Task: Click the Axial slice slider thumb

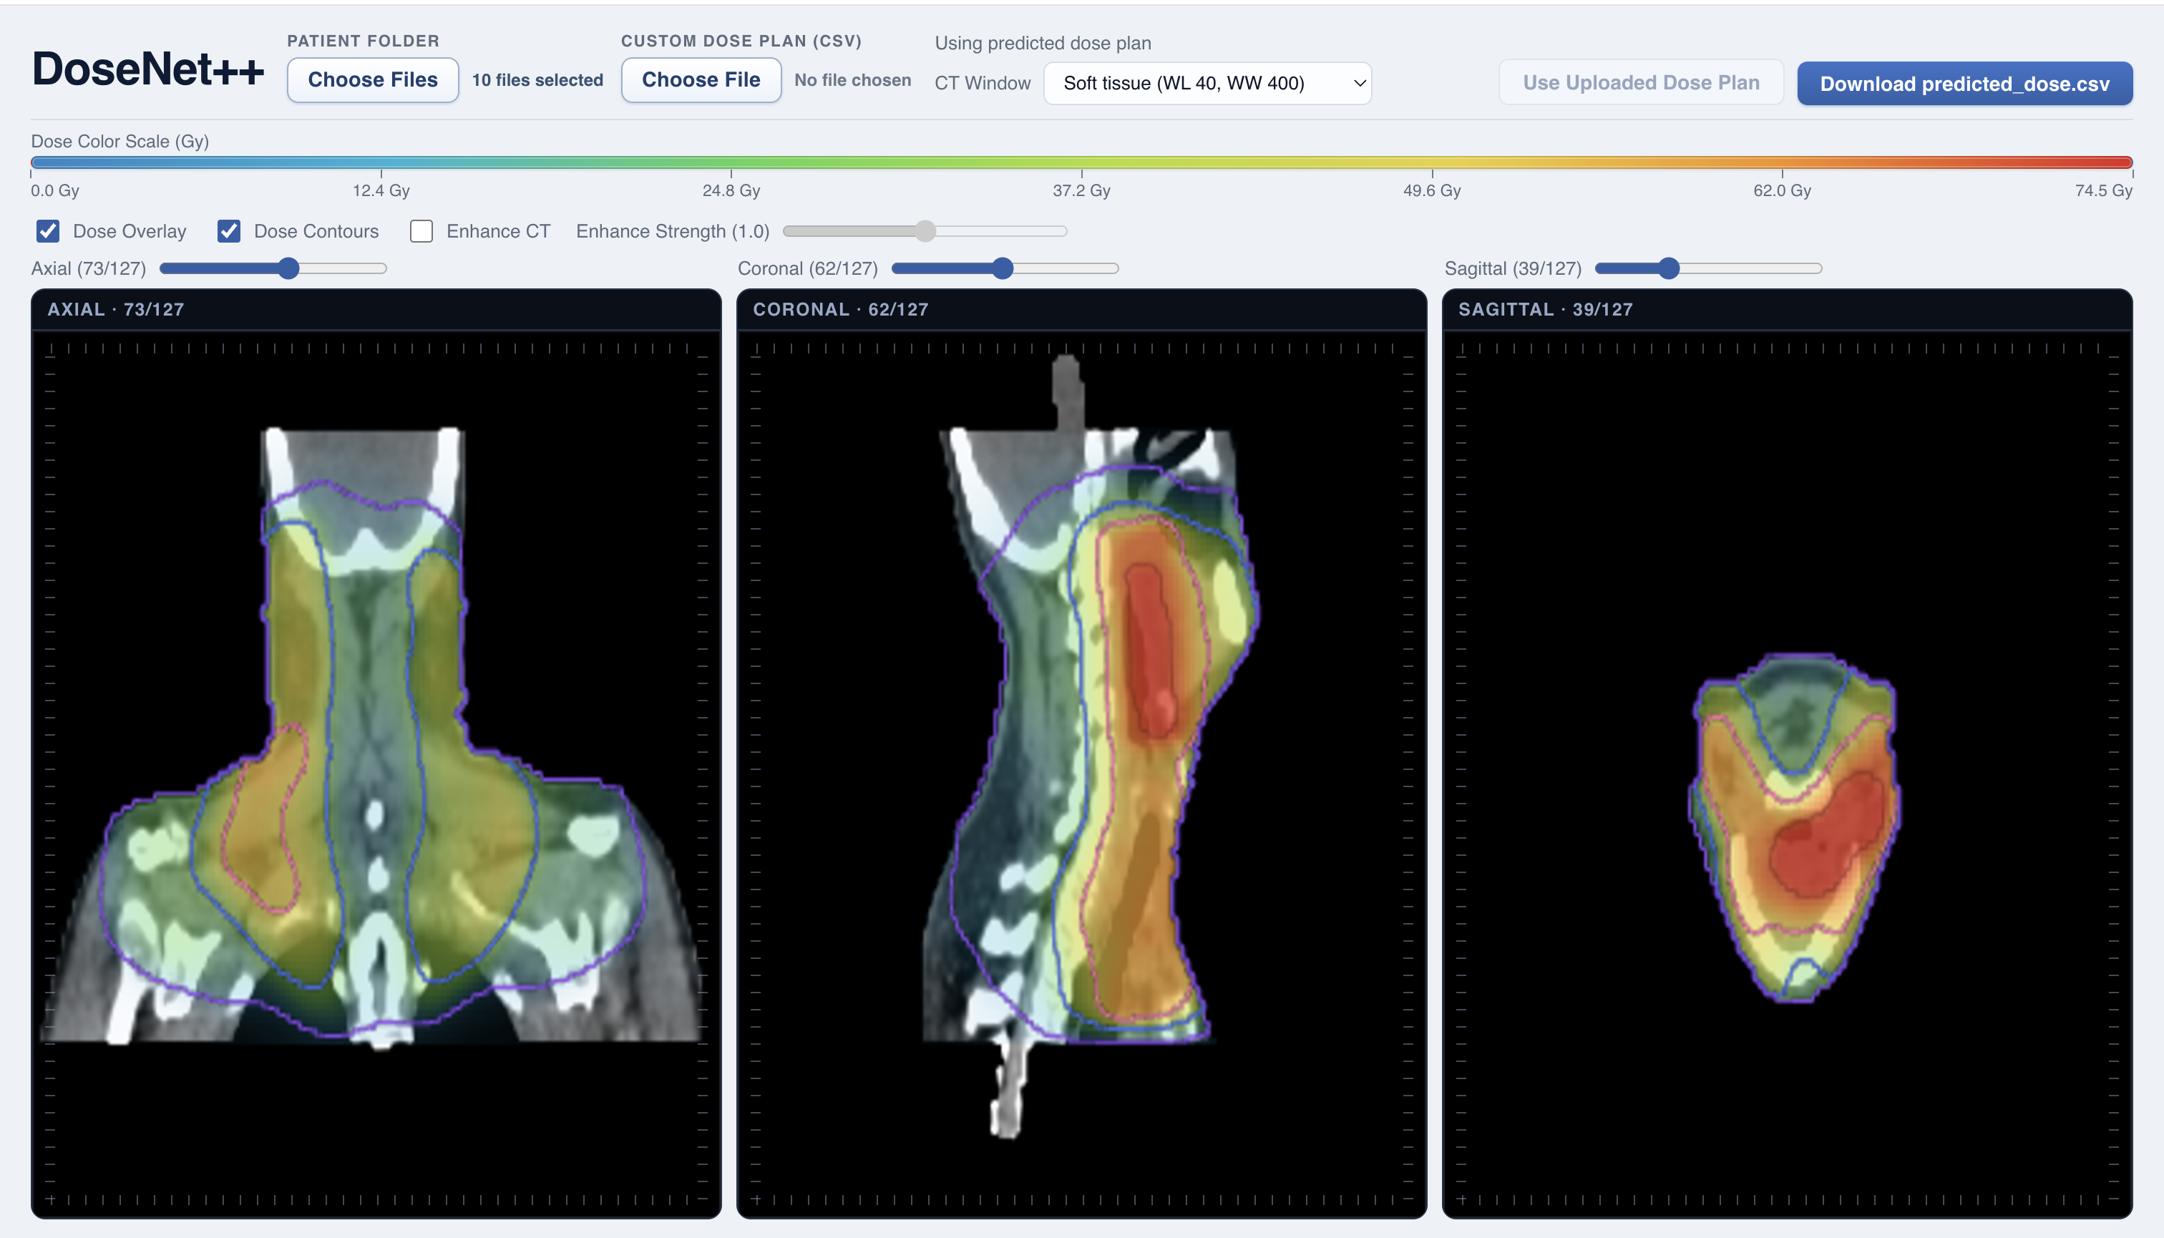Action: [x=289, y=268]
